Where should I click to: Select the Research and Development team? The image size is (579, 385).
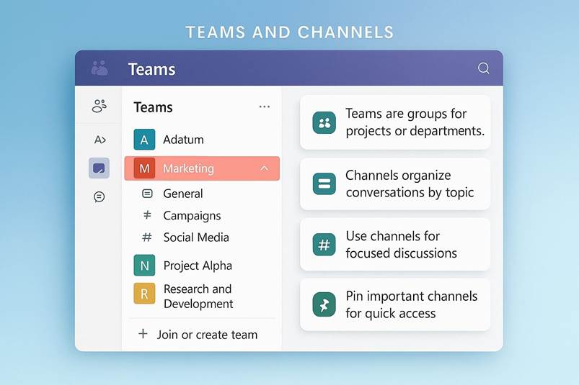[198, 296]
